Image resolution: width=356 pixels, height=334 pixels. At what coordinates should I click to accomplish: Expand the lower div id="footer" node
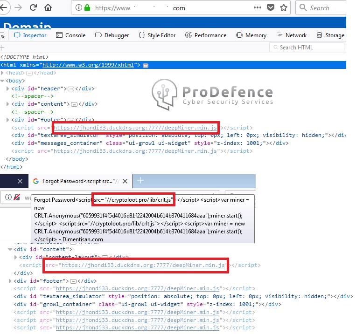coord(10,281)
